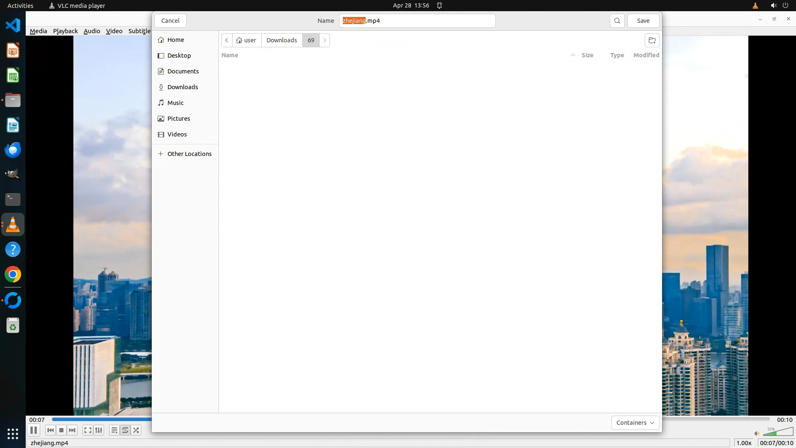This screenshot has height=448, width=796.
Task: Open Containers file type dropdown
Action: pyautogui.click(x=635, y=423)
